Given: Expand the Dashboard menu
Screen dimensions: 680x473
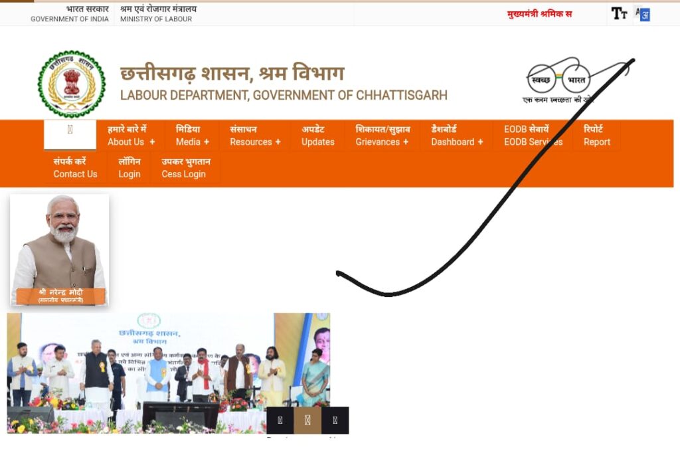Looking at the screenshot, I should click(x=457, y=136).
